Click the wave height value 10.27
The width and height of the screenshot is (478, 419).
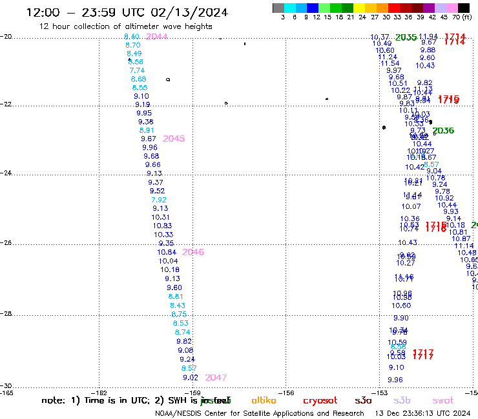pyautogui.click(x=406, y=263)
